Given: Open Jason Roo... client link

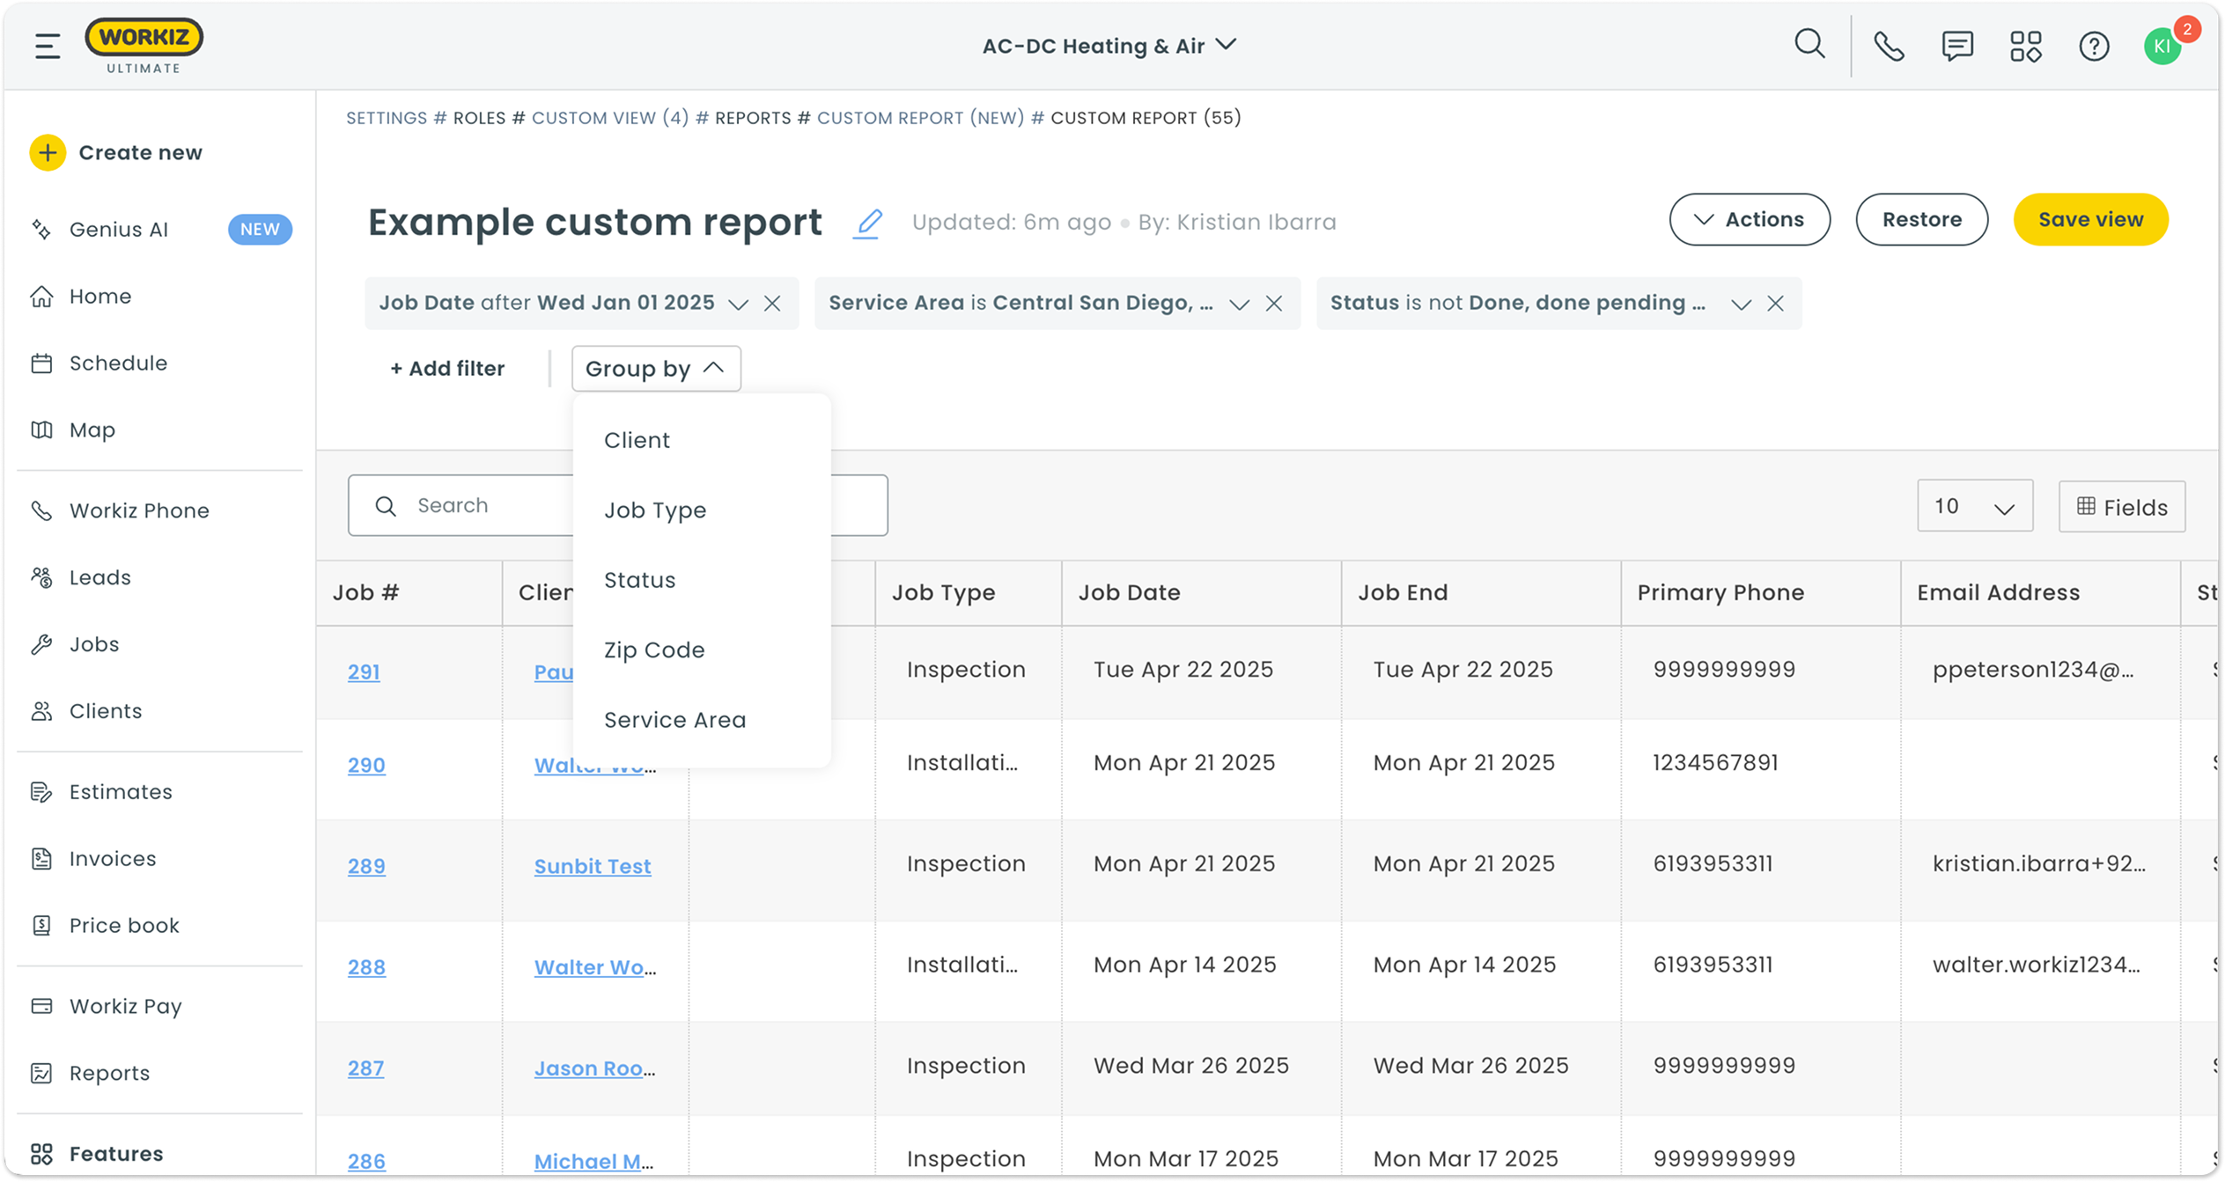Looking at the screenshot, I should [x=594, y=1068].
